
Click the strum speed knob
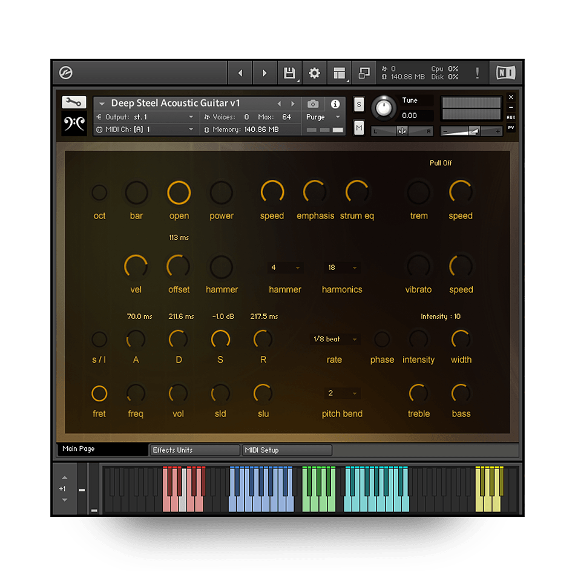coord(272,192)
